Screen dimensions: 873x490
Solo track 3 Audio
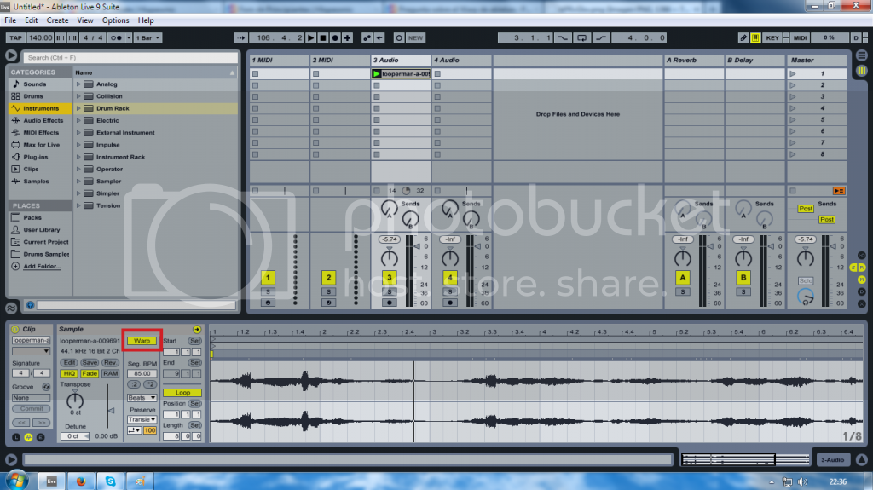(389, 291)
